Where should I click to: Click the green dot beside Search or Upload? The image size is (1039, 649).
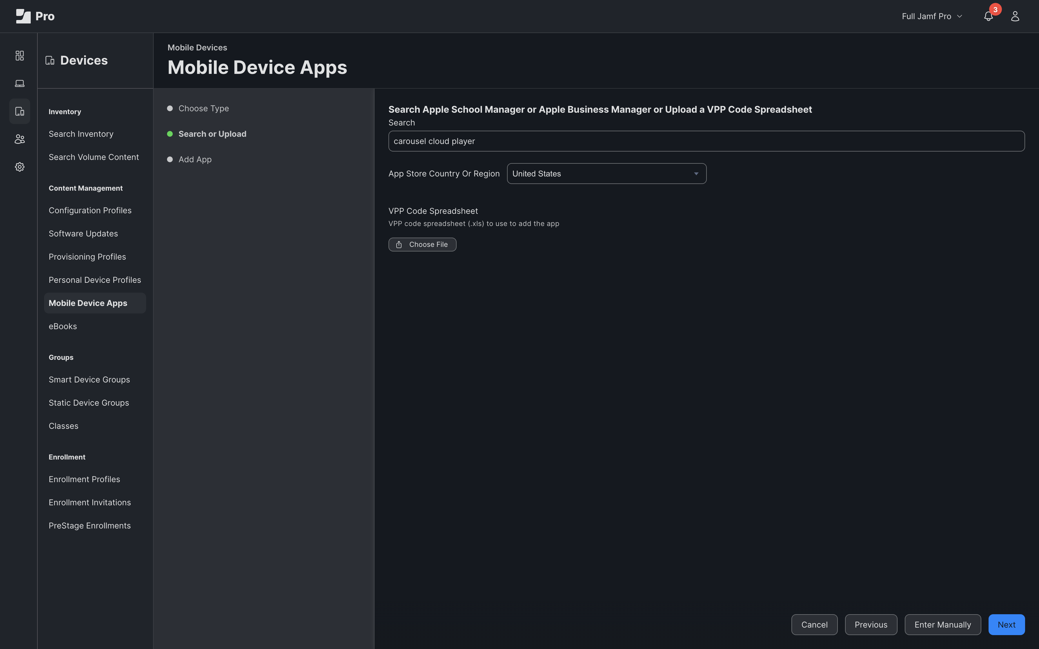(170, 134)
